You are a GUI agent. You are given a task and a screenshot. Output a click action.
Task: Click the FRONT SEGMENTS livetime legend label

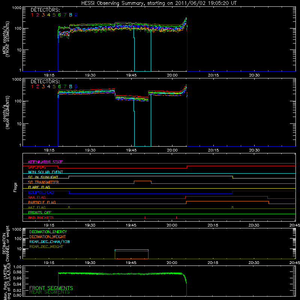point(51,288)
